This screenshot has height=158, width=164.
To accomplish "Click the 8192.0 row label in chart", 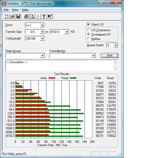I will (10, 136).
